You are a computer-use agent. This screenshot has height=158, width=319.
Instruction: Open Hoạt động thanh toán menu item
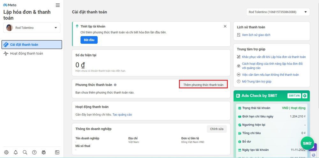coord(32,54)
